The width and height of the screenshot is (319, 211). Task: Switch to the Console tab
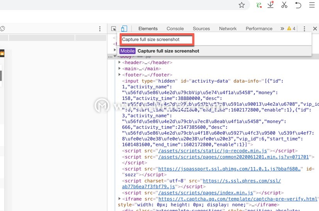click(175, 29)
